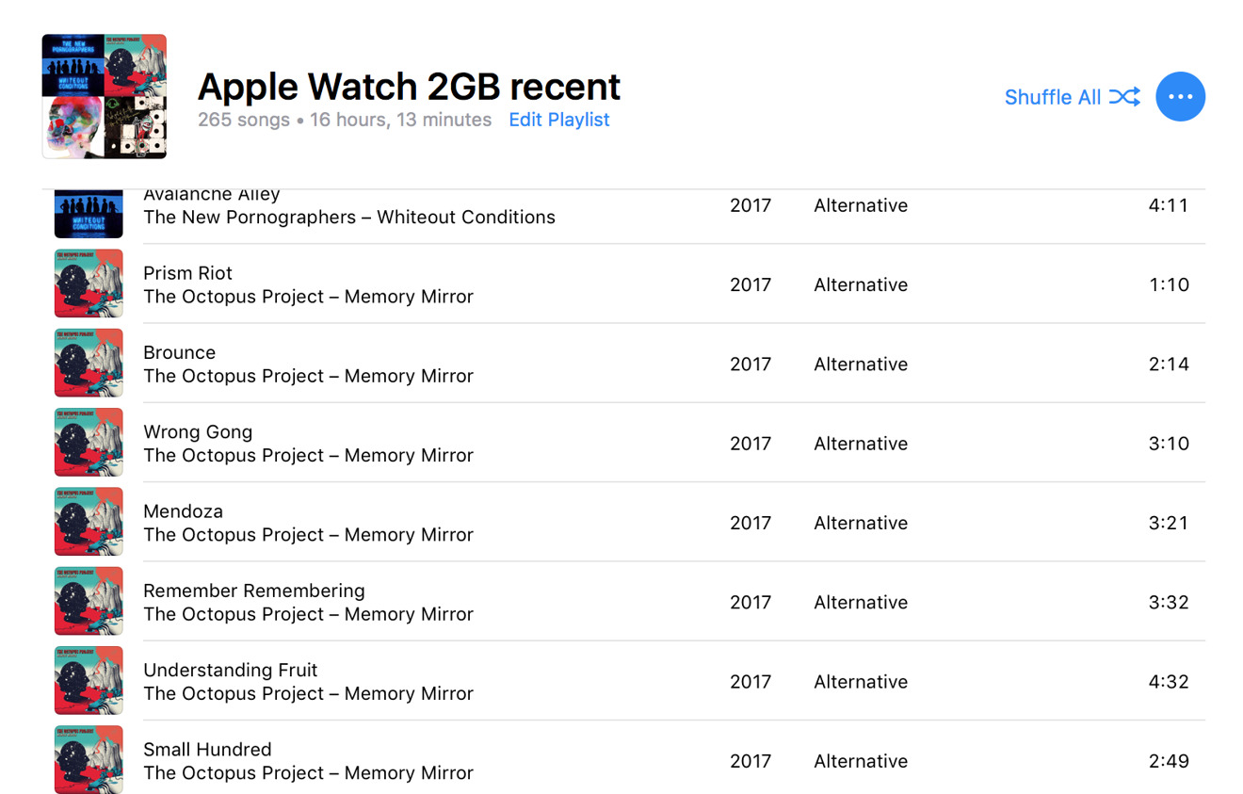Click Brounce album artwork thumbnail

(89, 363)
